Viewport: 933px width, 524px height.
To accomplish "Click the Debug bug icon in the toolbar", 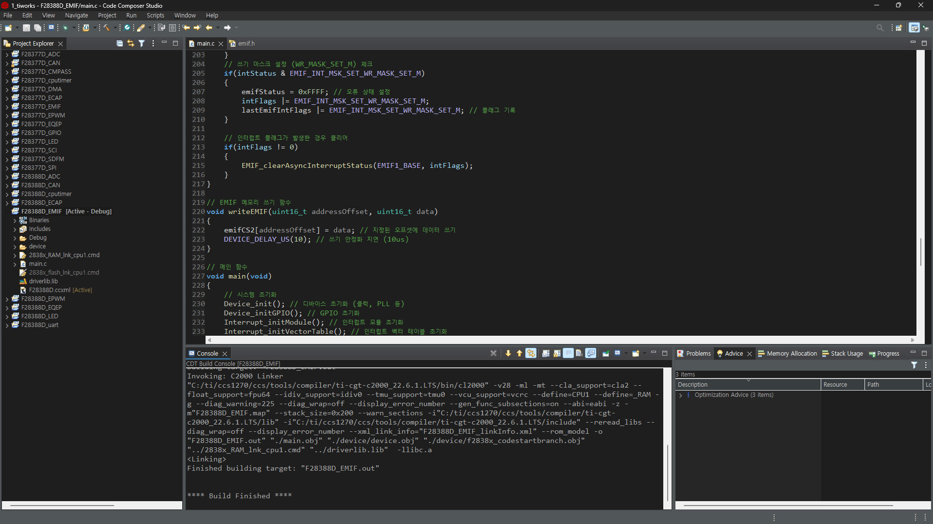I will 65,28.
